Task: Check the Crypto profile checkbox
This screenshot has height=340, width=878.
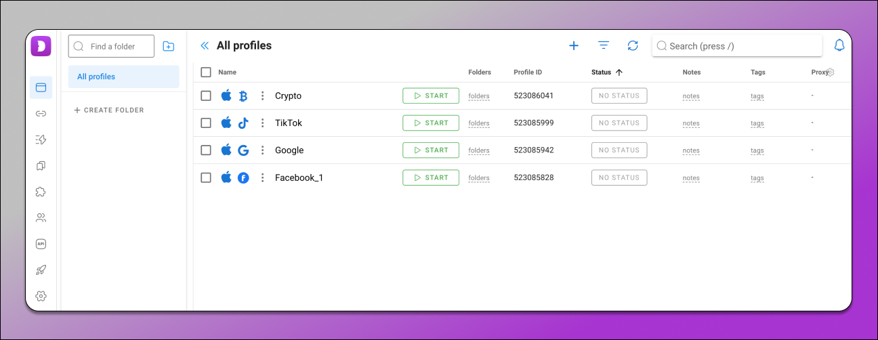Action: pos(206,96)
